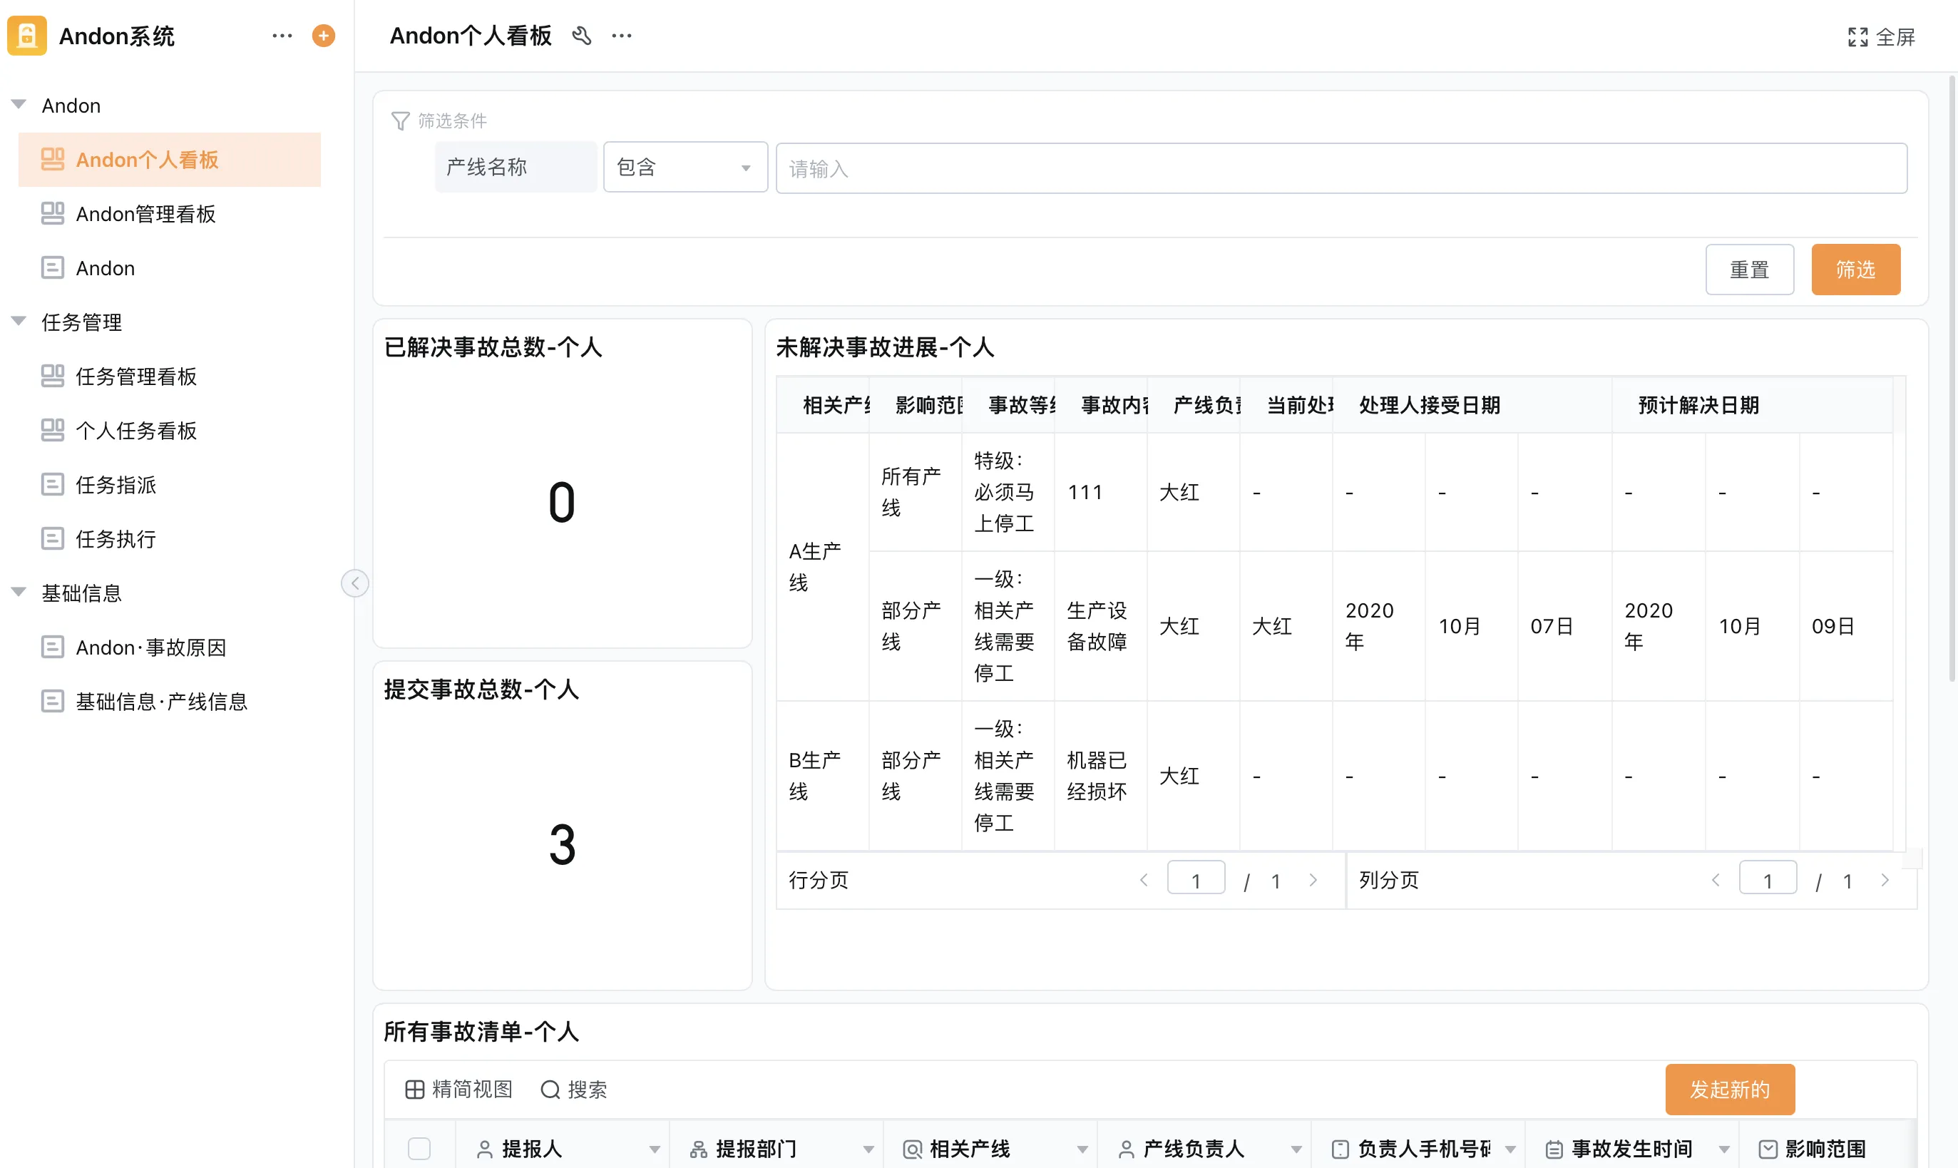The image size is (1958, 1168).
Task: Click the fullscreen 全屏 icon
Action: click(1857, 37)
